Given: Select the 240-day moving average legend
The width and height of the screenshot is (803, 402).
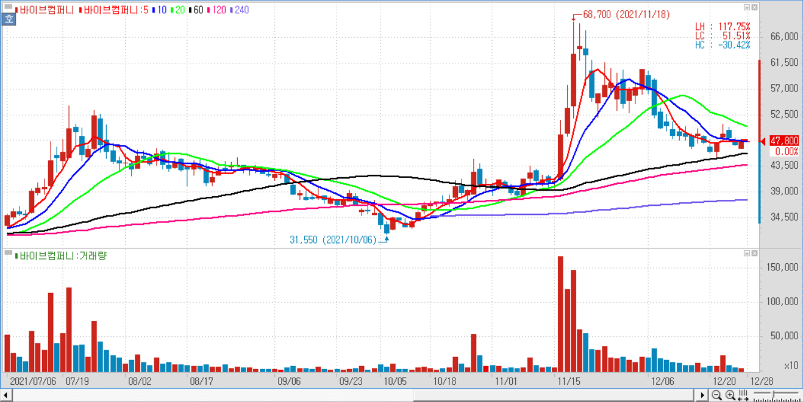Looking at the screenshot, I should pos(239,10).
